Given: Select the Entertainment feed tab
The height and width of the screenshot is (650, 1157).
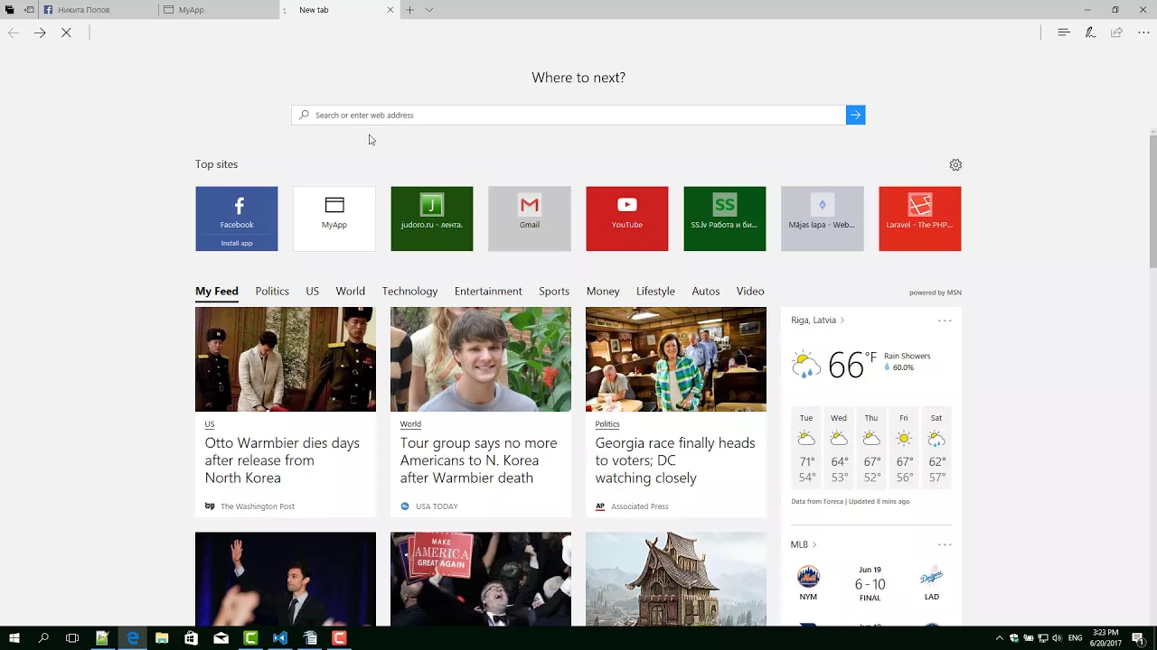Looking at the screenshot, I should click(x=488, y=292).
